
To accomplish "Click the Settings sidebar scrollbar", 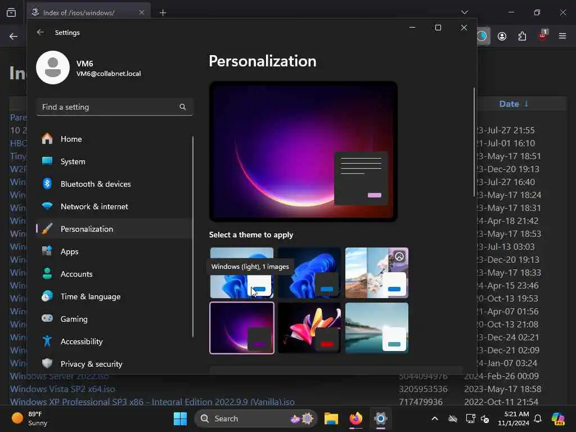I will 193,237.
